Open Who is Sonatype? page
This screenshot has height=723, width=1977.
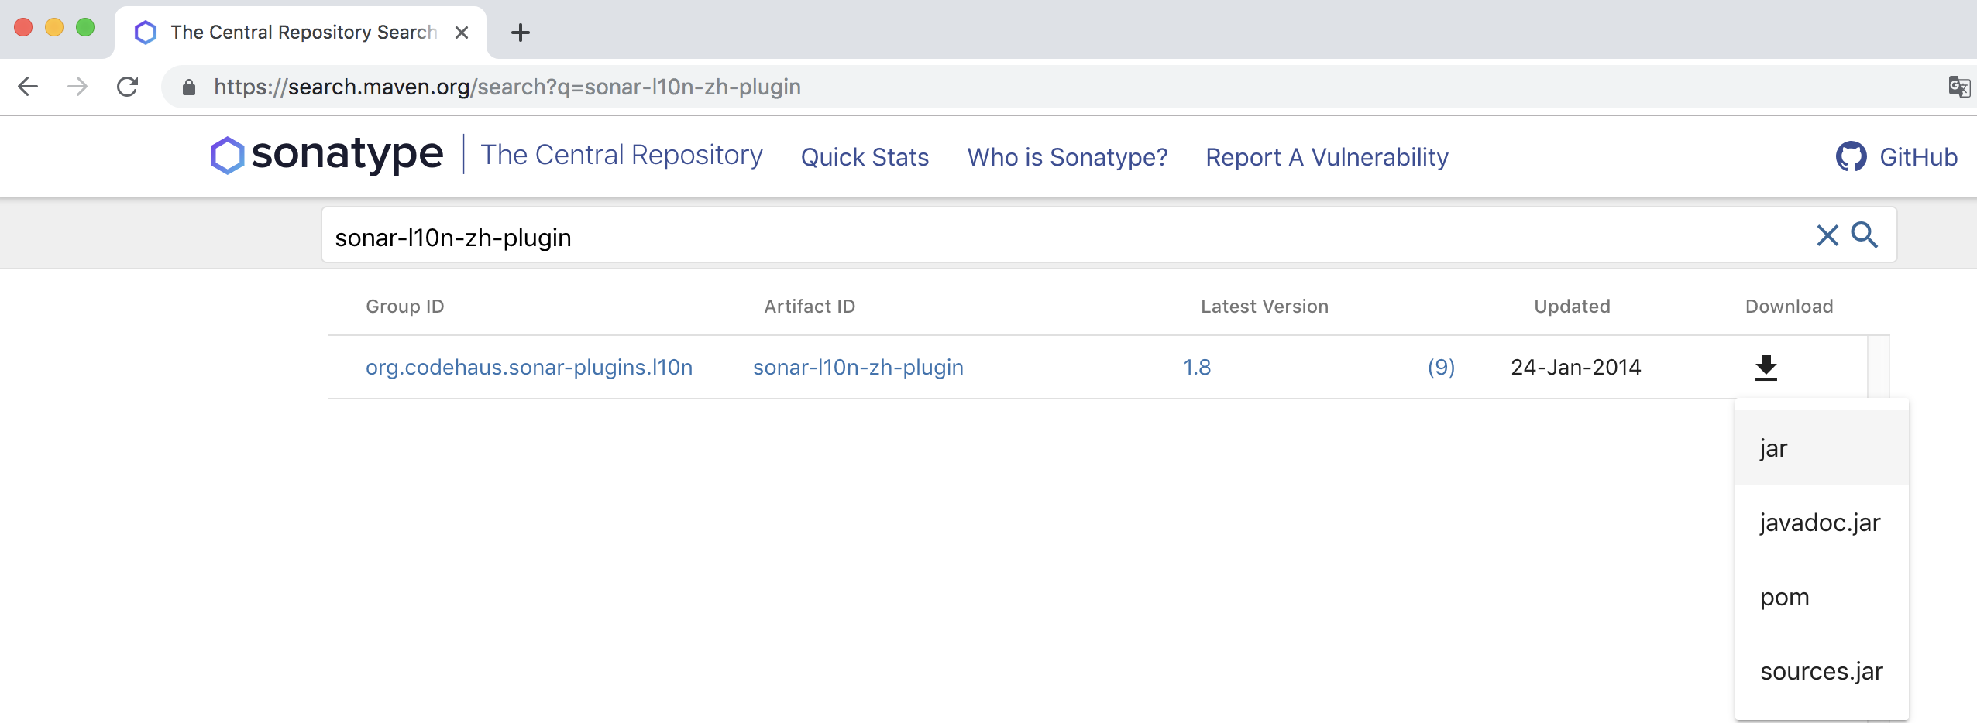(1067, 157)
